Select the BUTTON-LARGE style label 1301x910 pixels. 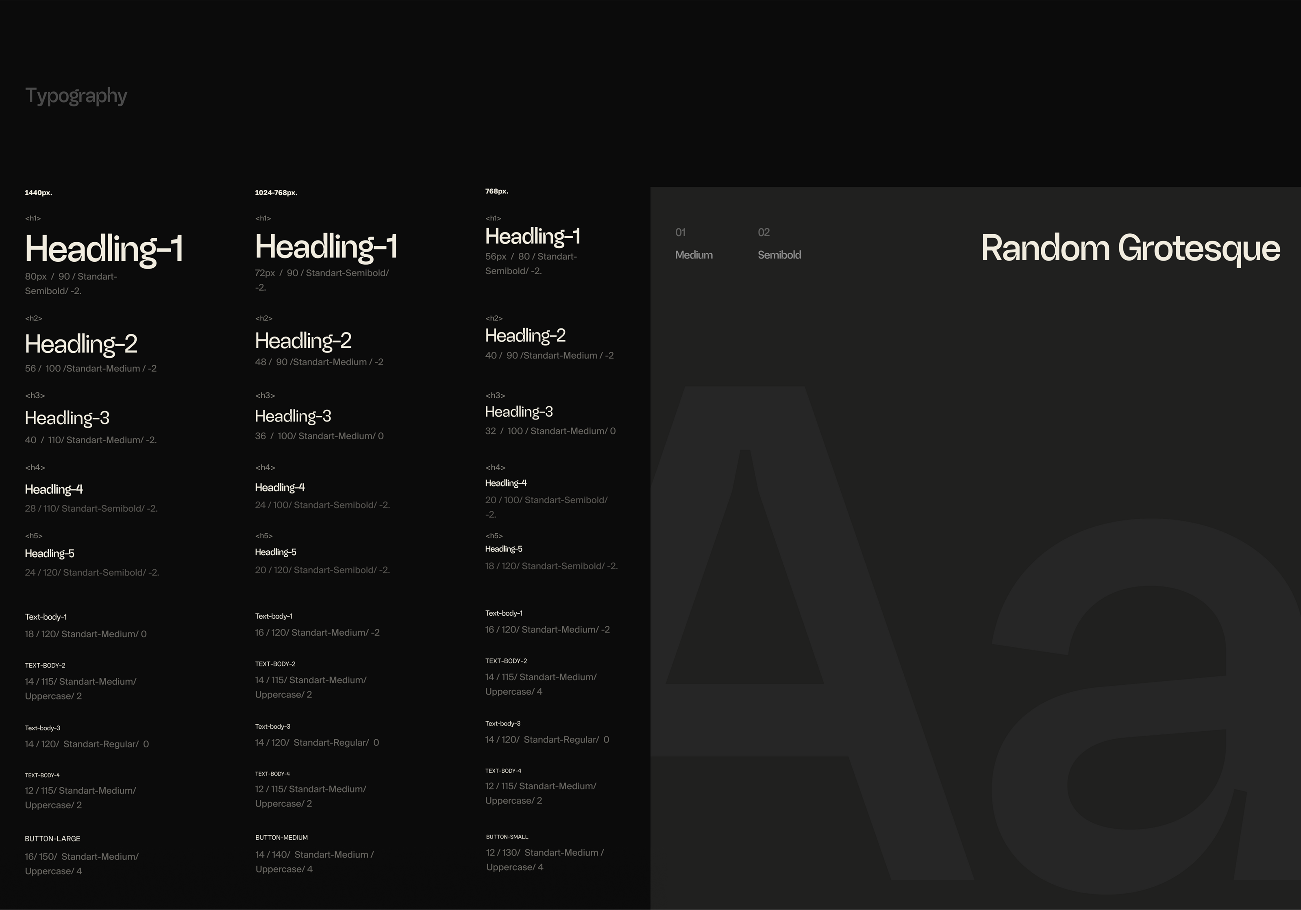(53, 838)
